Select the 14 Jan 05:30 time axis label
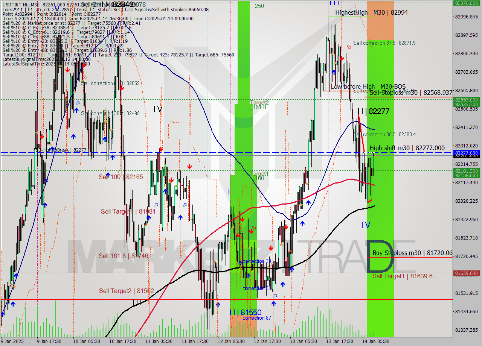Image resolution: width=482 pixels, height=346 pixels. [375, 341]
